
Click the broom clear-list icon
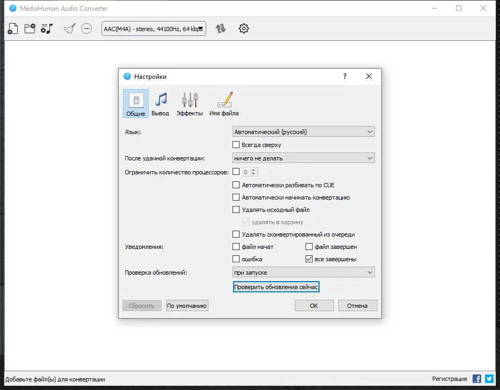69,28
